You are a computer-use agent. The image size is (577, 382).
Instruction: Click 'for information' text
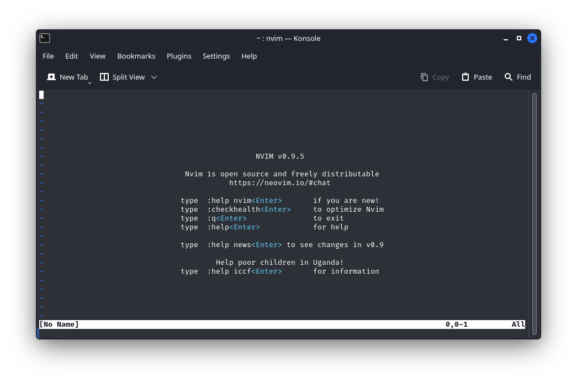(346, 271)
